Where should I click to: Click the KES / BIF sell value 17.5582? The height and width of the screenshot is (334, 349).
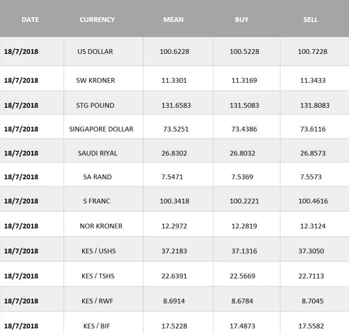[x=311, y=326]
